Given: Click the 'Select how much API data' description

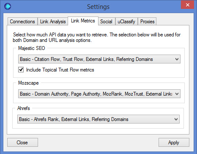Looking at the screenshot, I should (97, 37).
